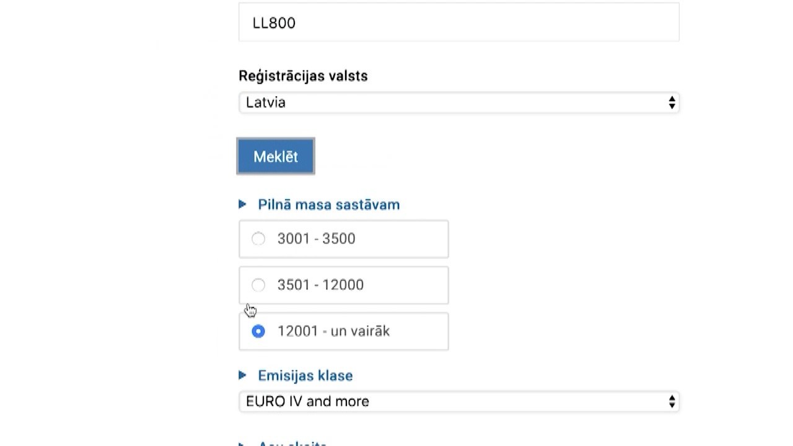Click empty area inside 3001 - 3500 option box
The width and height of the screenshot is (793, 446).
403,239
